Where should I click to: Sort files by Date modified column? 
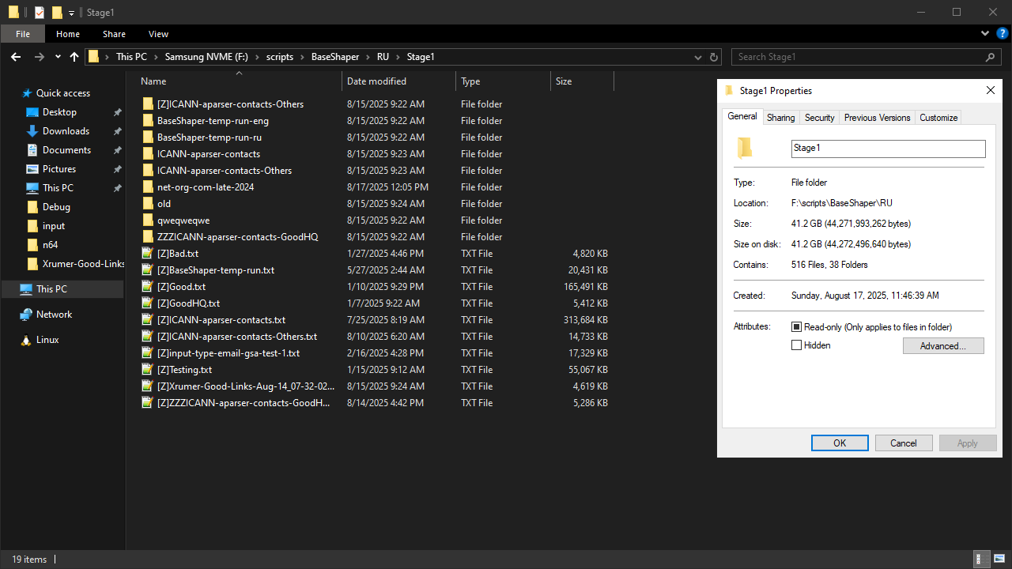click(376, 81)
